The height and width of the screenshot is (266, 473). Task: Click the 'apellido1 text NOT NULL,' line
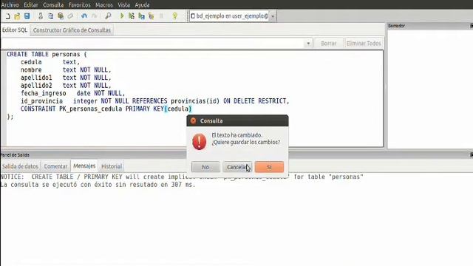pos(66,78)
